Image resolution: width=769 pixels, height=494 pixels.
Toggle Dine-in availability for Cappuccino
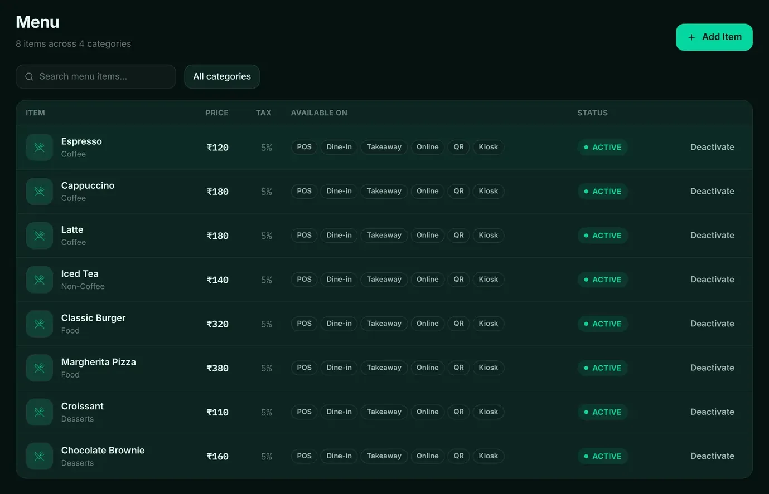tap(339, 191)
